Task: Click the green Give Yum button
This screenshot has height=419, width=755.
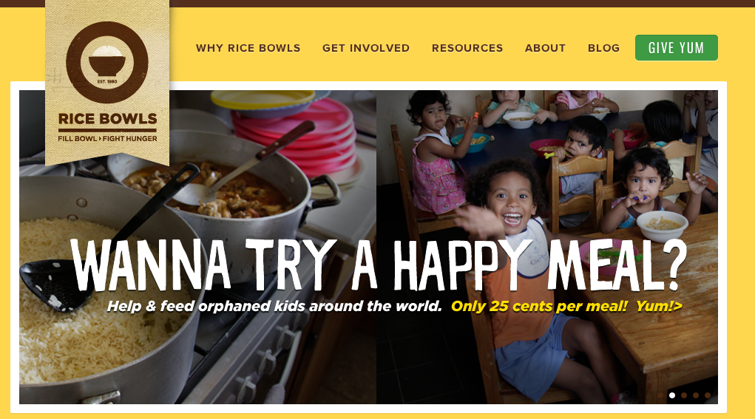Action: [677, 47]
